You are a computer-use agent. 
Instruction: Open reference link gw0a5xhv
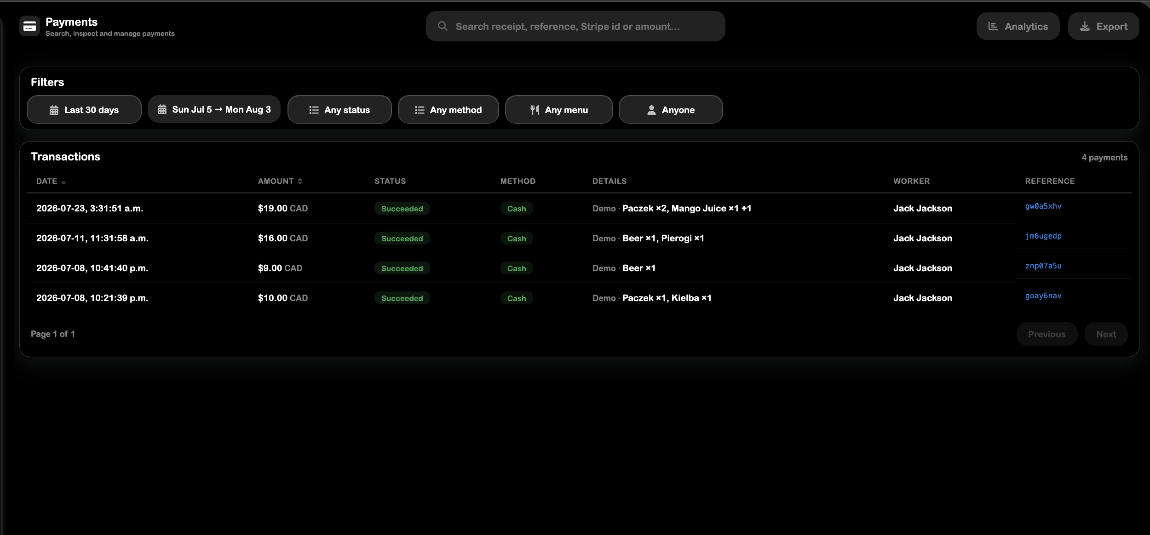pyautogui.click(x=1043, y=206)
